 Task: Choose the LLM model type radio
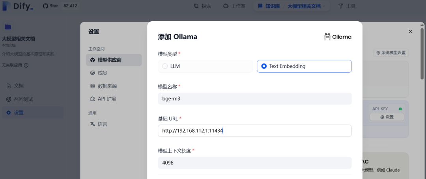(206, 66)
